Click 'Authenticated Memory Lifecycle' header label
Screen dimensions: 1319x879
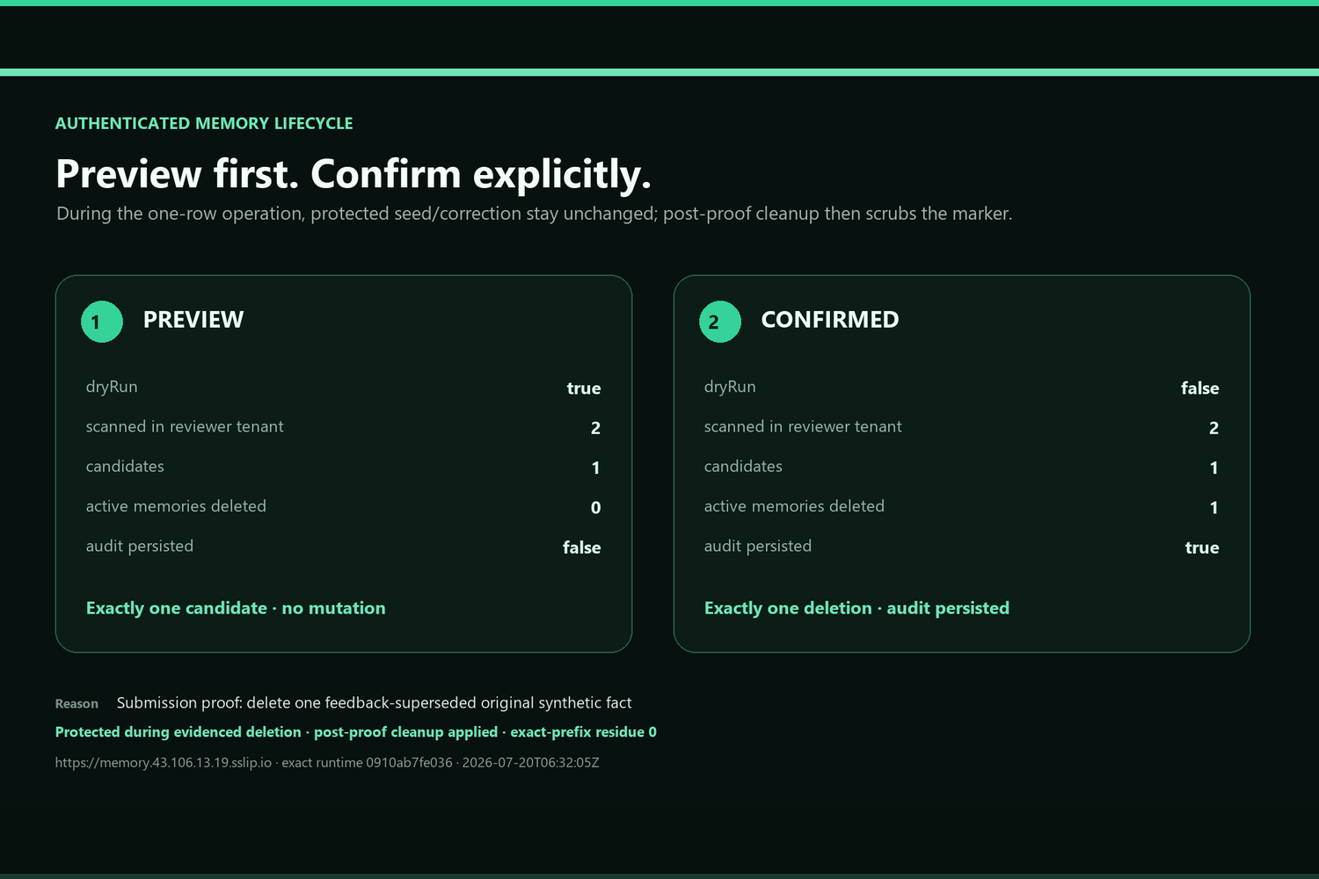(x=204, y=124)
